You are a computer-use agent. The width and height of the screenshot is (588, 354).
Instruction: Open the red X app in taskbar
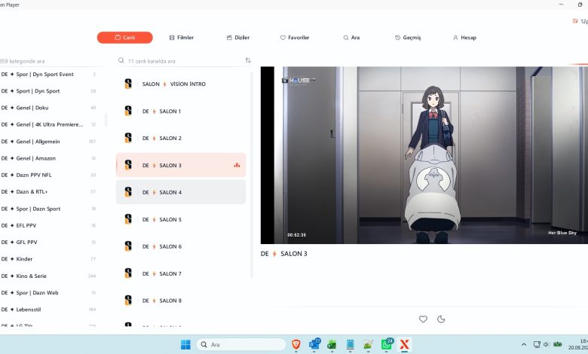[404, 344]
